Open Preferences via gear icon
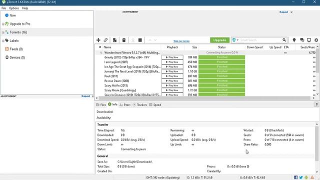 (316, 40)
